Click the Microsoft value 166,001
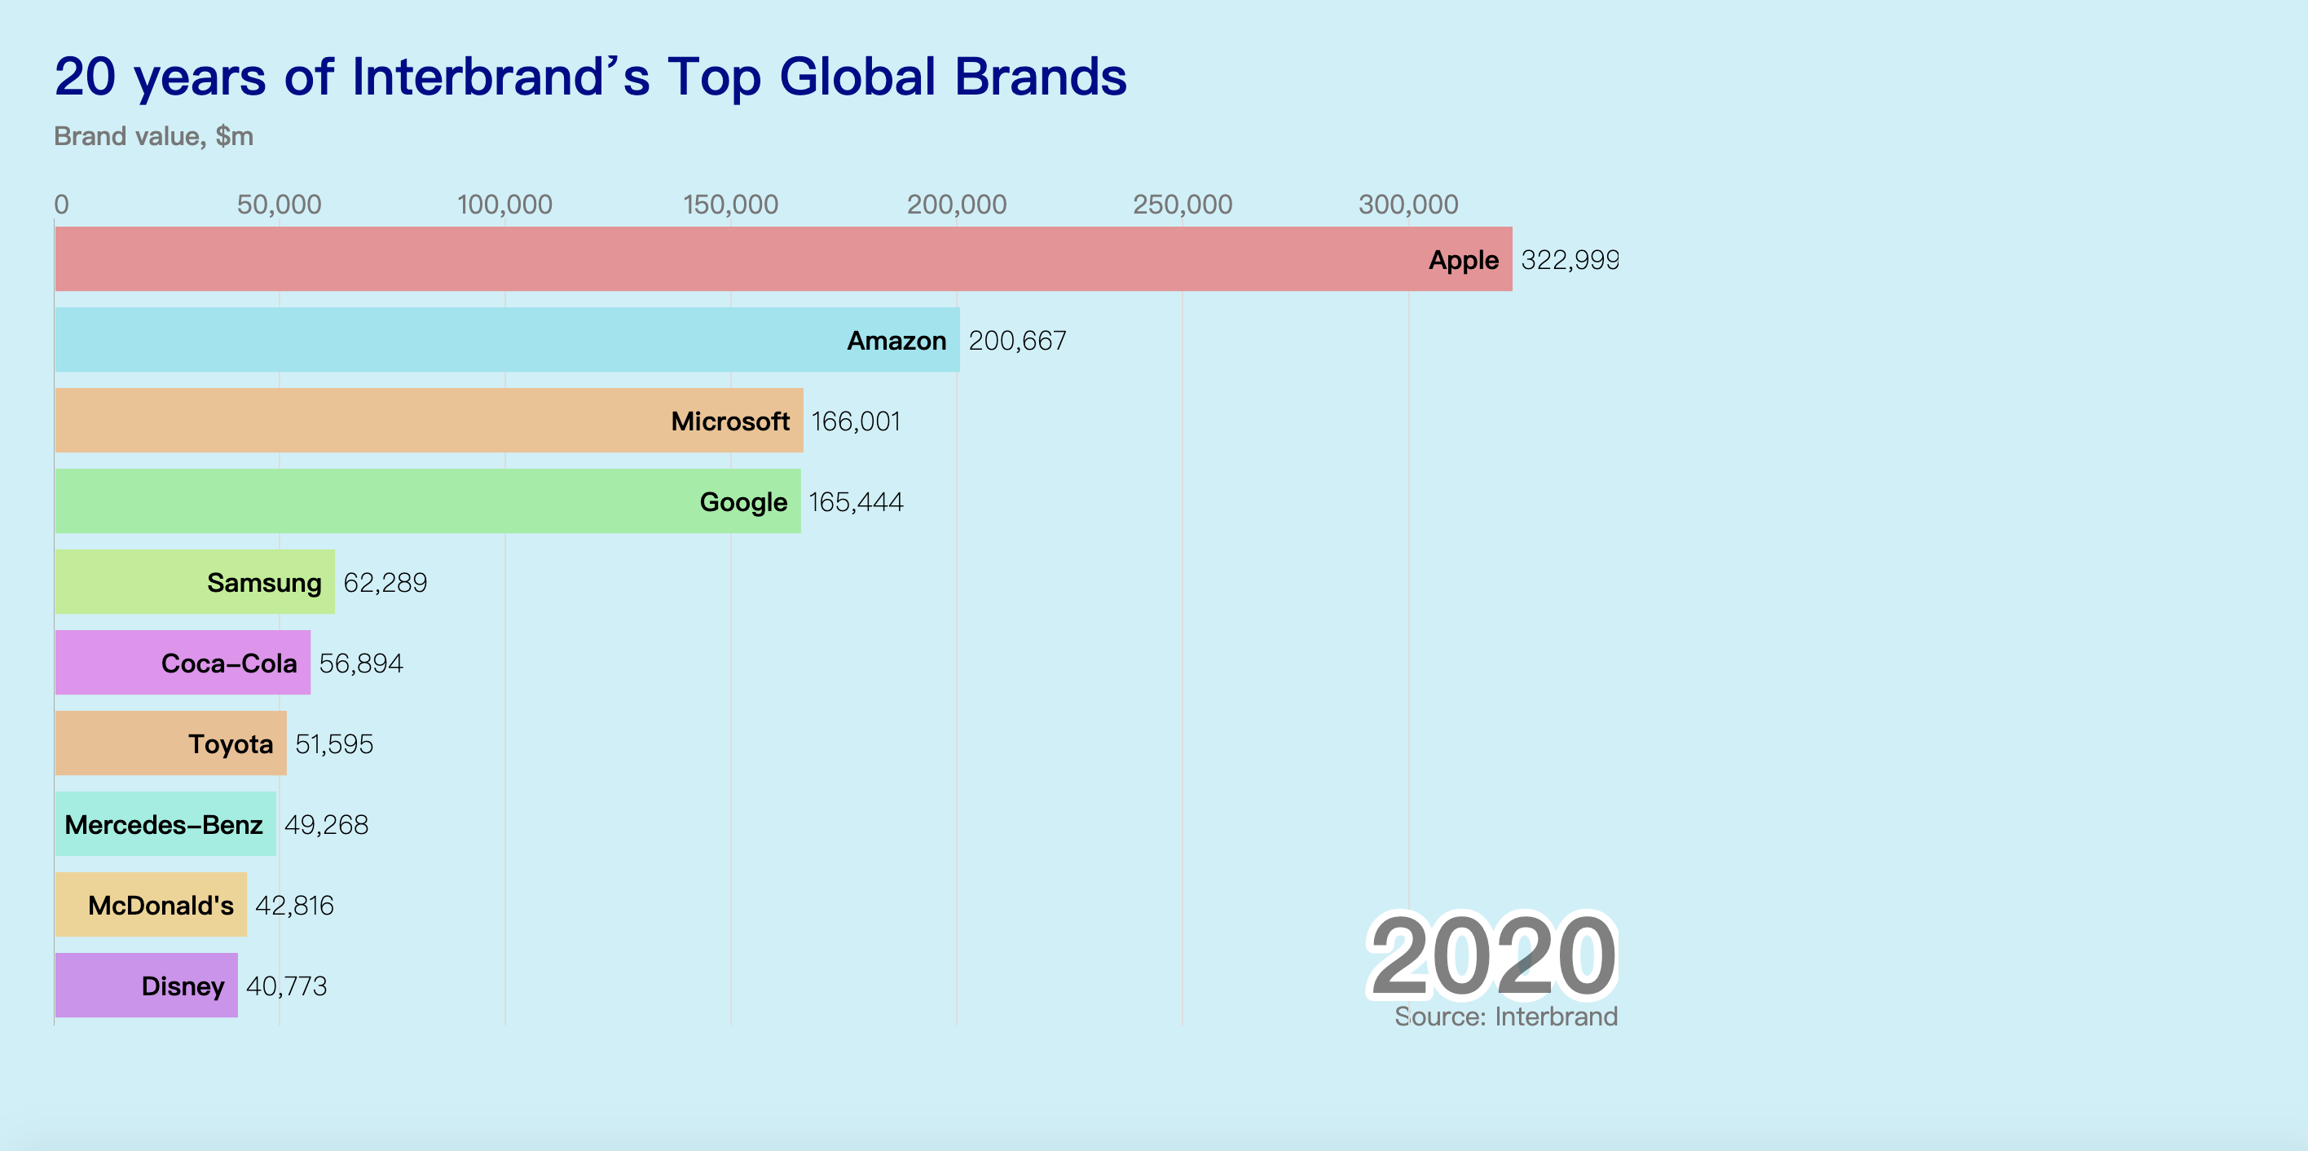This screenshot has width=2308, height=1151. click(x=856, y=421)
